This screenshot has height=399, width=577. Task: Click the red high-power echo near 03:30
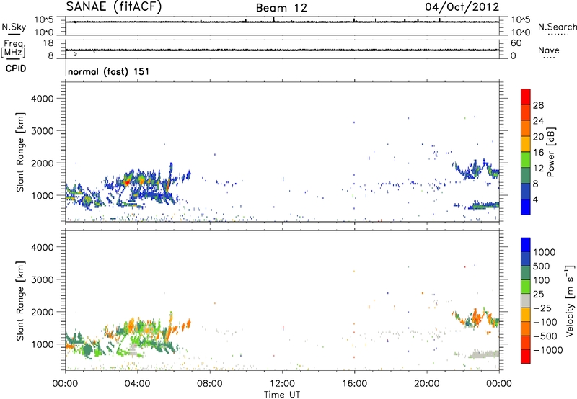click(128, 182)
